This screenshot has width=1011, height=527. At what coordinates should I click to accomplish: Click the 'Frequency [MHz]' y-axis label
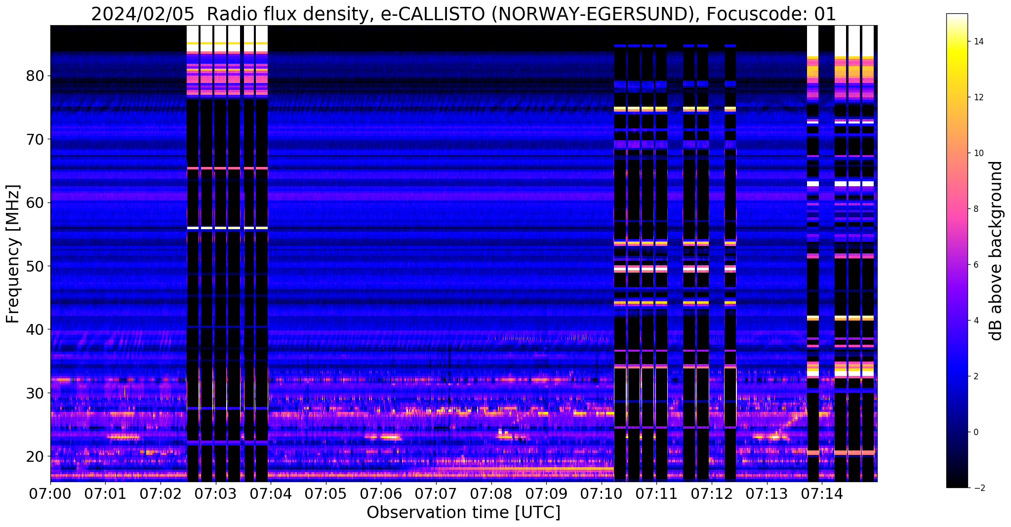click(13, 254)
